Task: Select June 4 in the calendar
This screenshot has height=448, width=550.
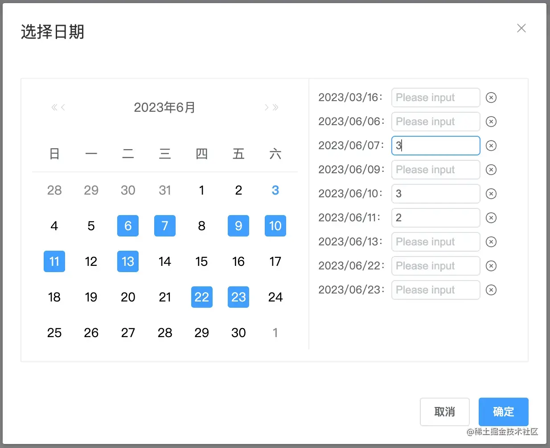Action: pyautogui.click(x=54, y=226)
